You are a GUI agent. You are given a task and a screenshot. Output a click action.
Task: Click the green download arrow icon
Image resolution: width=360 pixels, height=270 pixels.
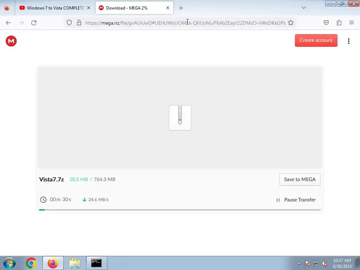click(x=84, y=200)
